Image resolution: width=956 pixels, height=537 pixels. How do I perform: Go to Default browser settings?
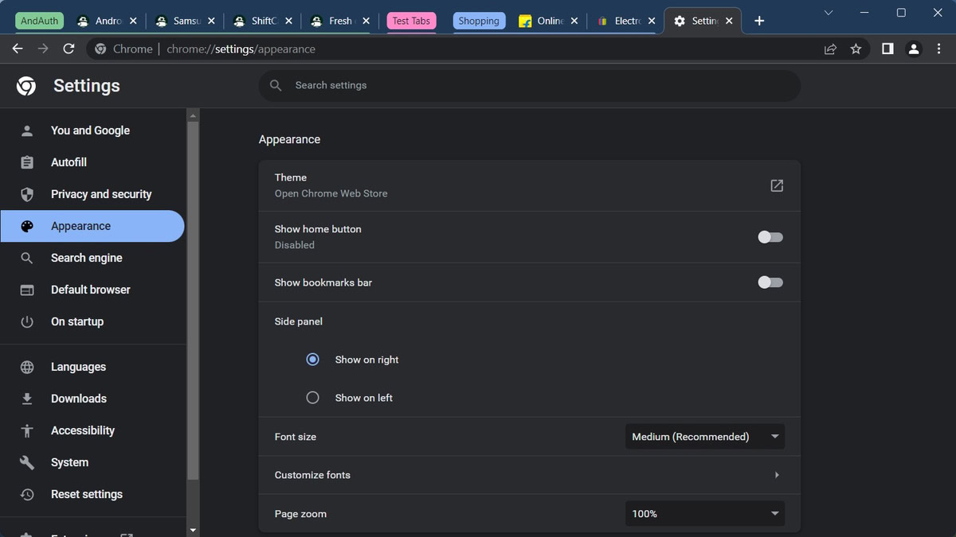click(92, 290)
